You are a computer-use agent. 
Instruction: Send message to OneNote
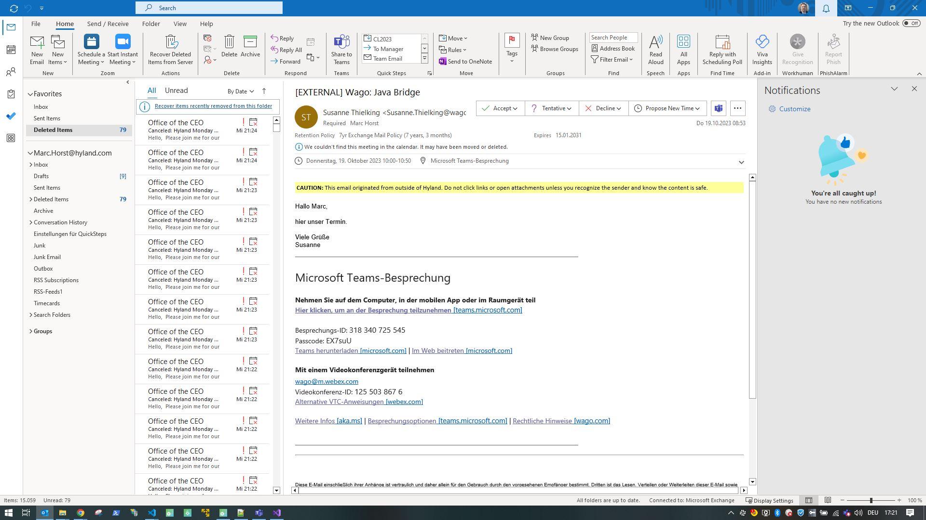(465, 61)
